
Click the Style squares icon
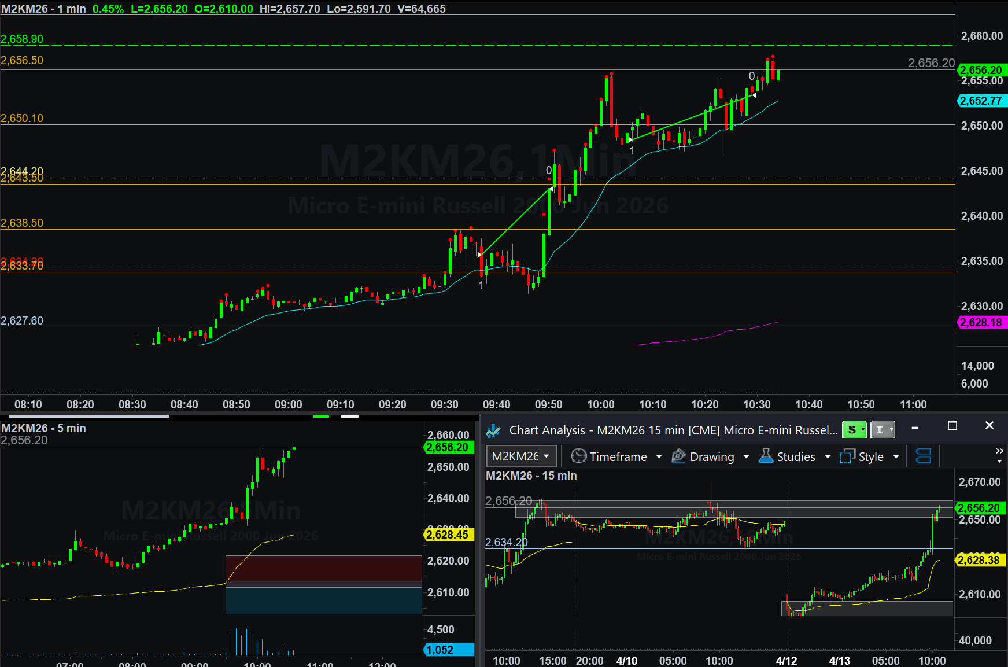click(x=847, y=456)
